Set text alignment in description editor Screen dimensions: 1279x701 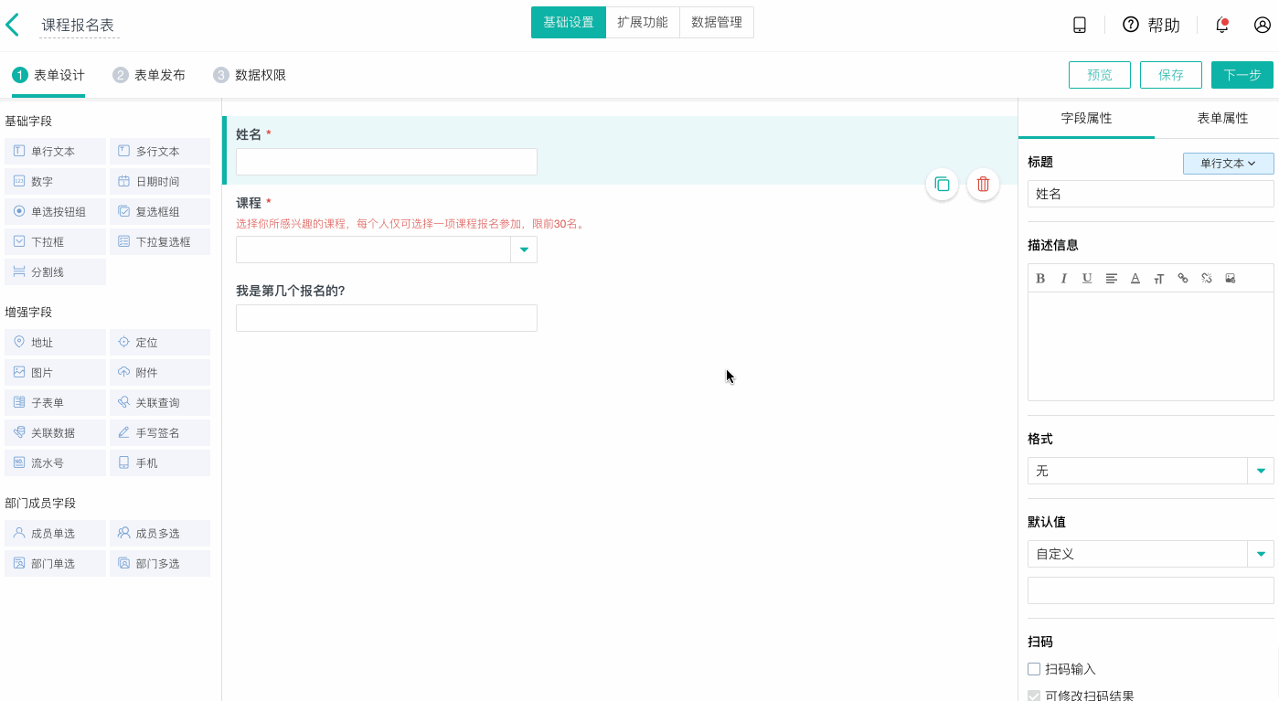1112,279
